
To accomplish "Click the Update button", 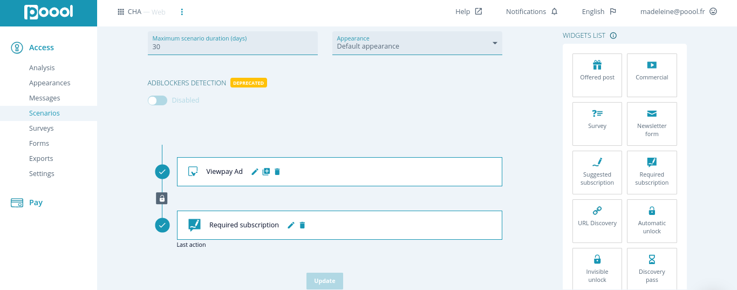I will (325, 281).
